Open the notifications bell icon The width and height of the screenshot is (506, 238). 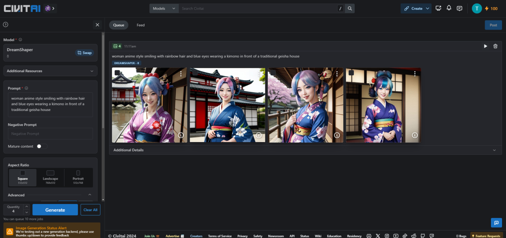pyautogui.click(x=449, y=8)
